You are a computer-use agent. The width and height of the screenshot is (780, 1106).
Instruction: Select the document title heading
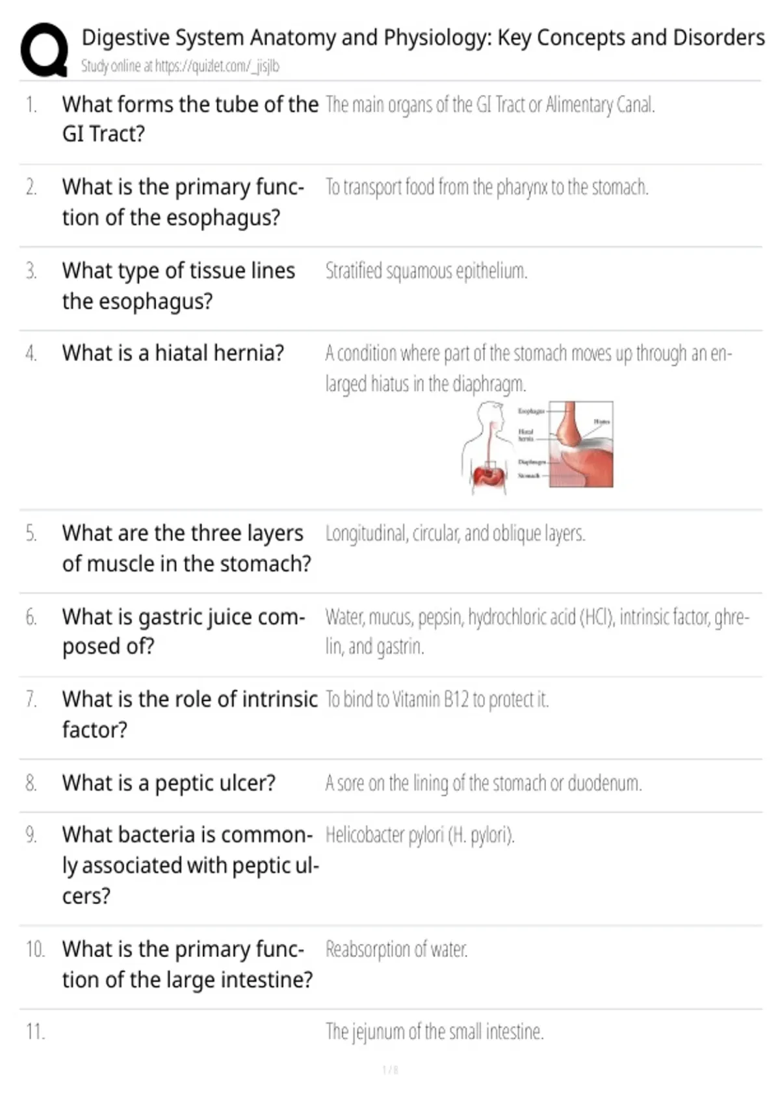(423, 38)
